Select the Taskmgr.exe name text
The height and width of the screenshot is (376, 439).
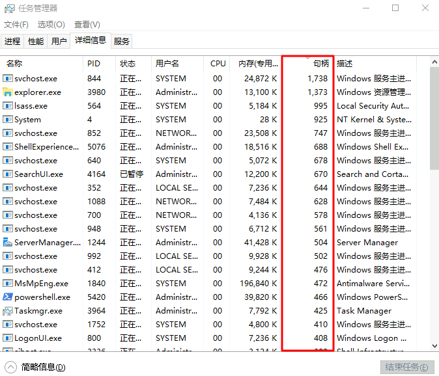pyautogui.click(x=38, y=311)
